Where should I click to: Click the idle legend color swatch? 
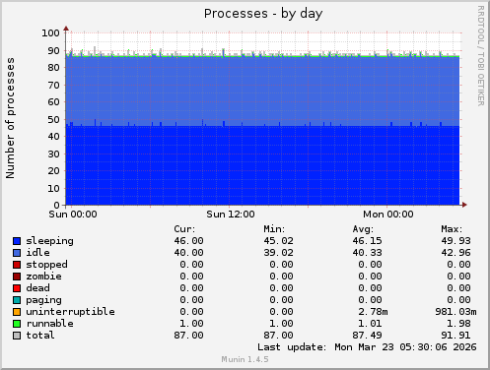pyautogui.click(x=17, y=253)
